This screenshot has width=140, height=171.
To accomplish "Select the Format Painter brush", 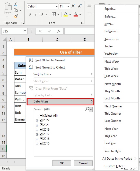I will [16, 16].
